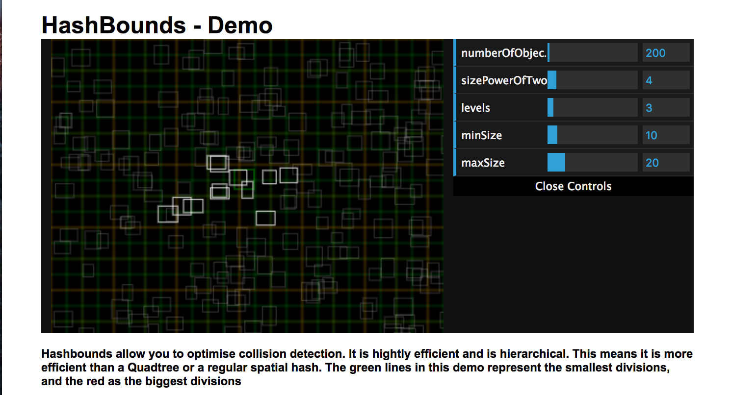Select the numberOfObjects value field showing 200
Viewport: 731px width, 395px height.
tap(666, 52)
